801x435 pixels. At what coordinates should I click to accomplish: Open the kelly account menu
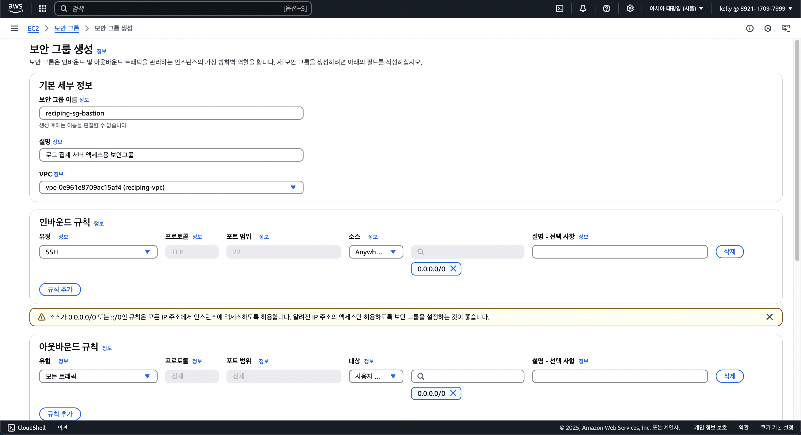[756, 8]
